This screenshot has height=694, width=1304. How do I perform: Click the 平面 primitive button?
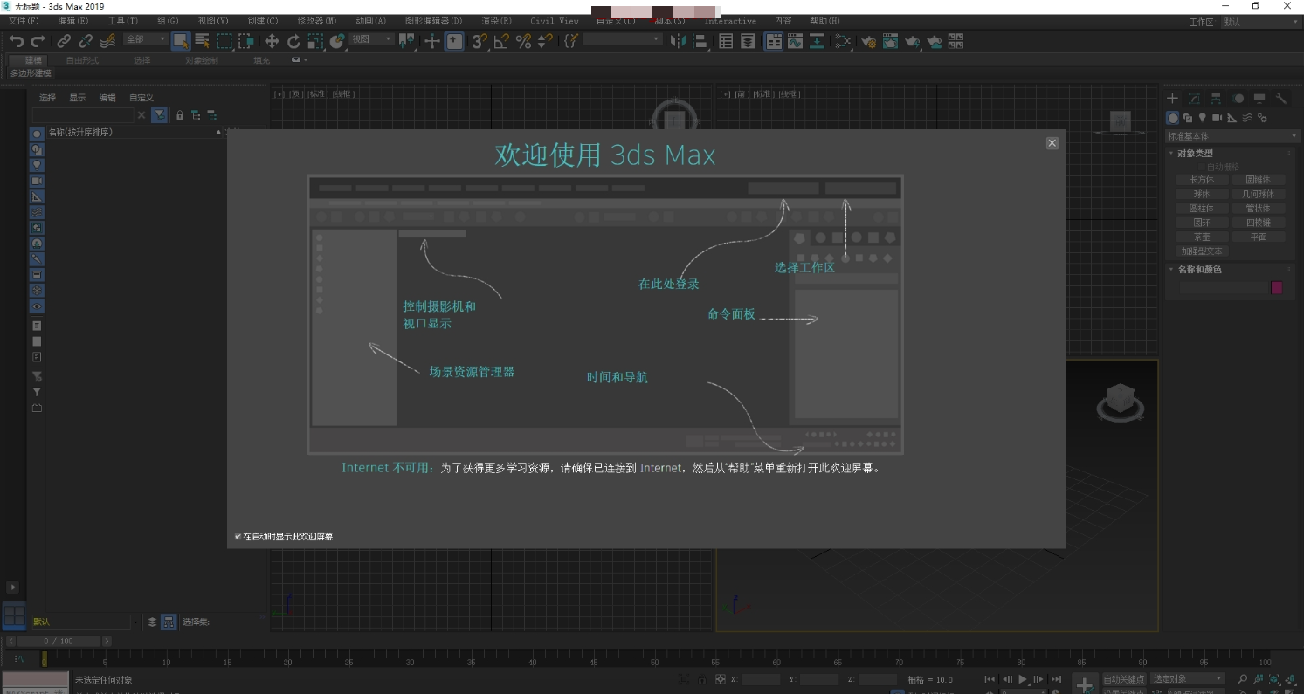[1258, 237]
